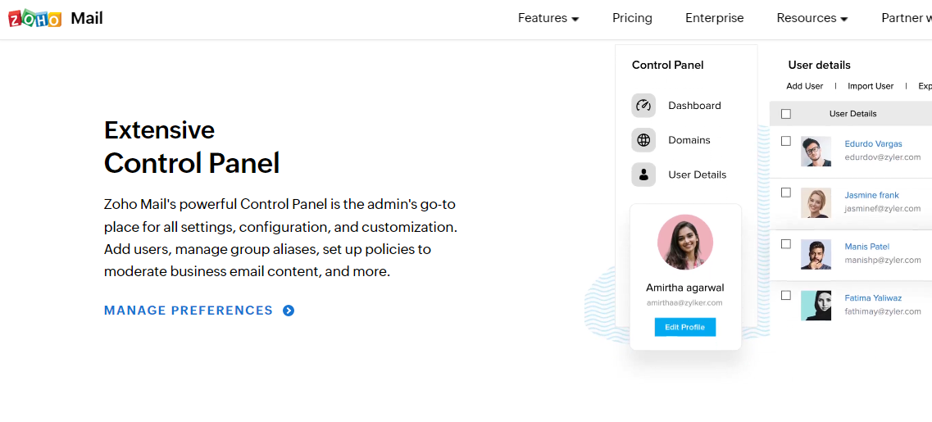The height and width of the screenshot is (422, 932).
Task: Click Amirtha agarwal's profile photo
Action: tap(685, 243)
